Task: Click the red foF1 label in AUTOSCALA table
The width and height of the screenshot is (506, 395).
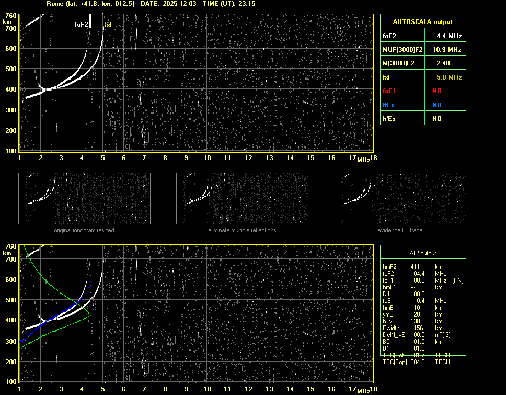Action: pos(389,91)
